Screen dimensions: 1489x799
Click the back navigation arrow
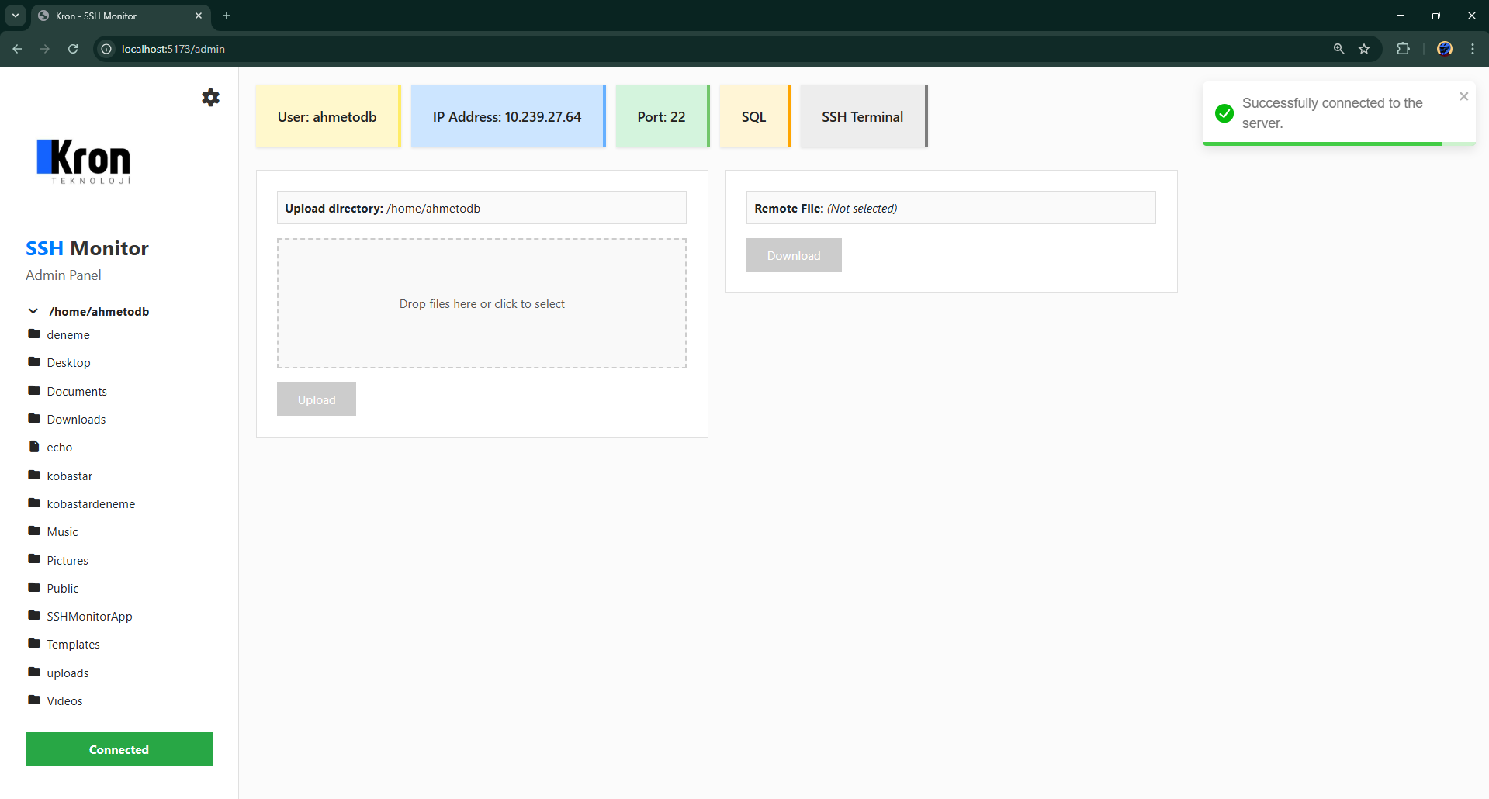(x=17, y=48)
